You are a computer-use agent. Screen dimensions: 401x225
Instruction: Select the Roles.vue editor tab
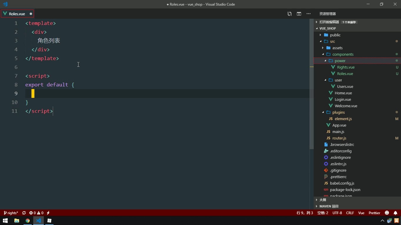tap(17, 14)
